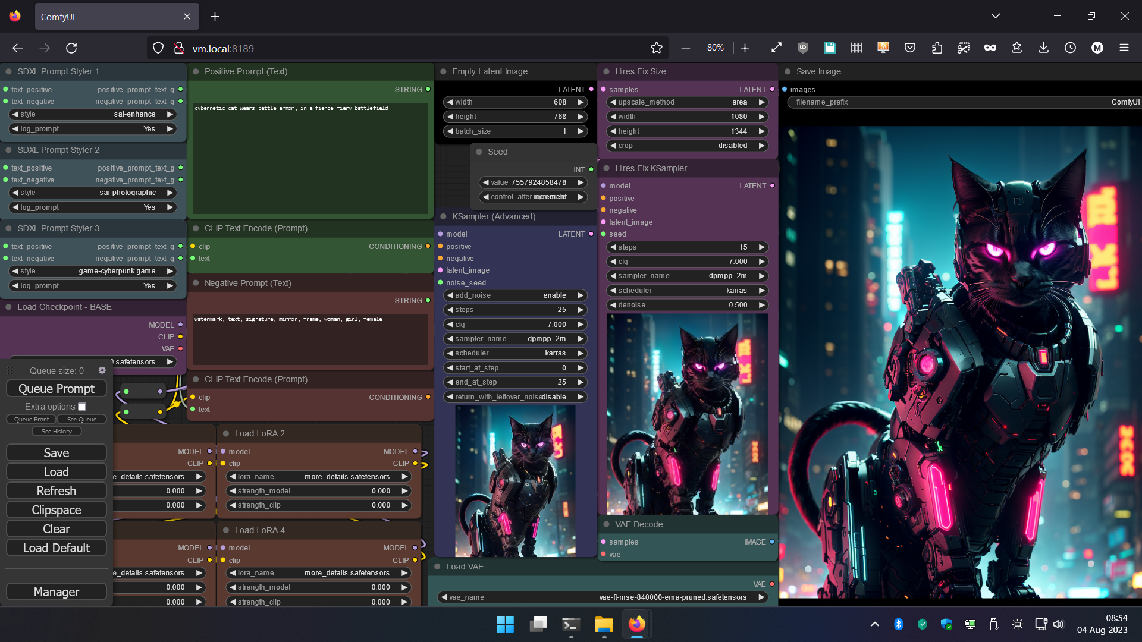Click the Clipspace icon

coord(56,509)
